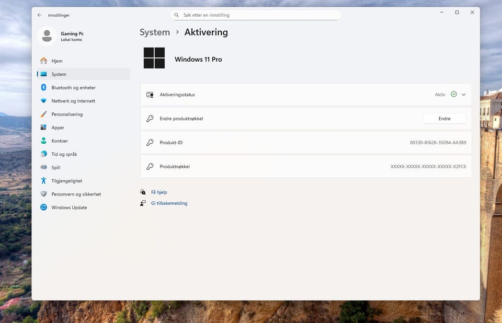Click the search settings input field
Viewport: 502px width, 323px height.
point(256,15)
